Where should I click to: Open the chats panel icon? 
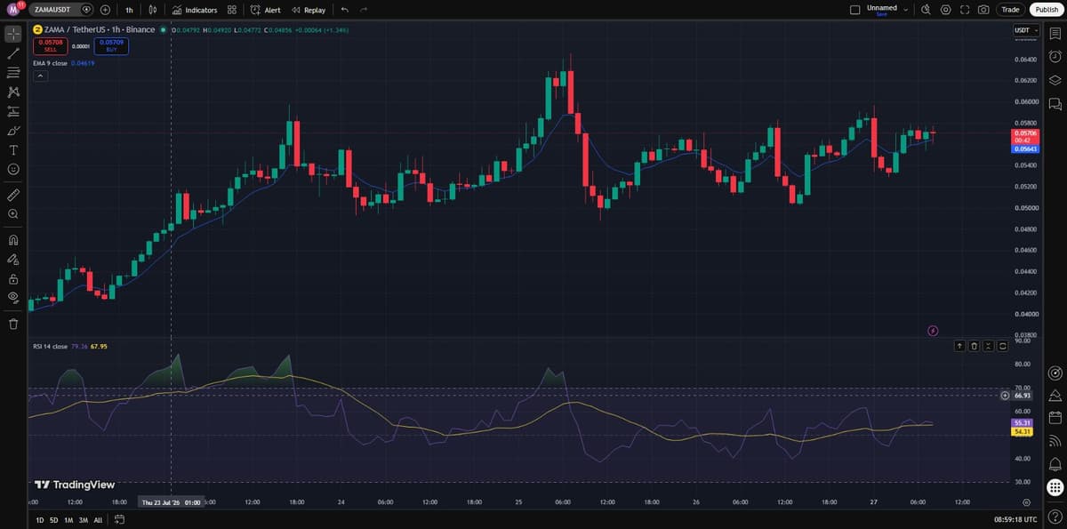coord(1055,104)
